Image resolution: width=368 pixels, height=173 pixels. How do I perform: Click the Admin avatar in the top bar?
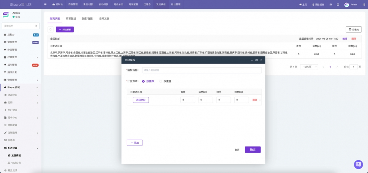click(x=347, y=5)
